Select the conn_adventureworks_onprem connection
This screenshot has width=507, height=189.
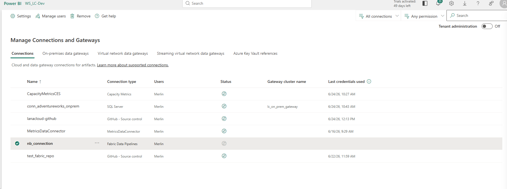(53, 106)
